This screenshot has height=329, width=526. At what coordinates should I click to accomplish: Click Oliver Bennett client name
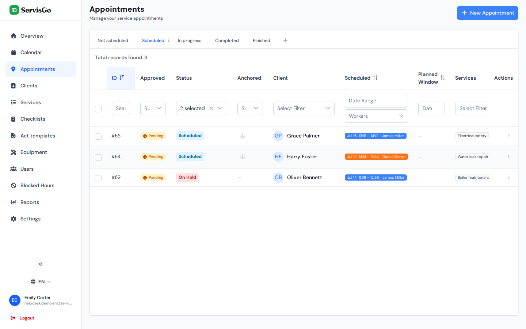(305, 177)
